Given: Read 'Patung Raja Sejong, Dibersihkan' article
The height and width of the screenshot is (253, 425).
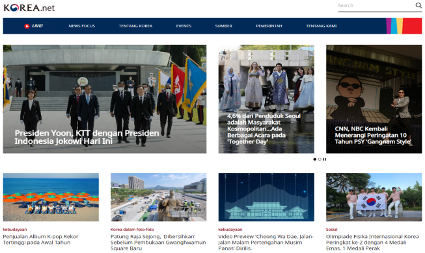Looking at the screenshot, I should pos(158,243).
